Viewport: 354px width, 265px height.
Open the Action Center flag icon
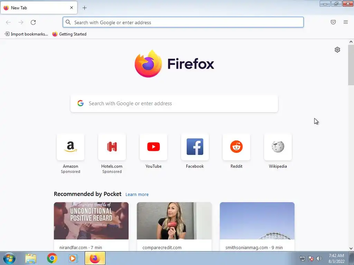(x=311, y=258)
